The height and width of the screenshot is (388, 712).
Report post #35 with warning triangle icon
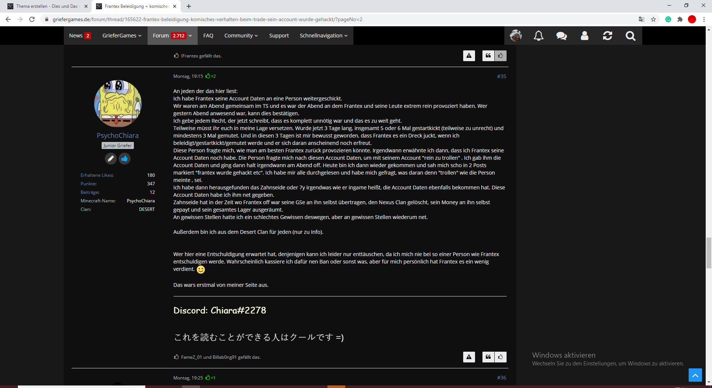point(469,357)
